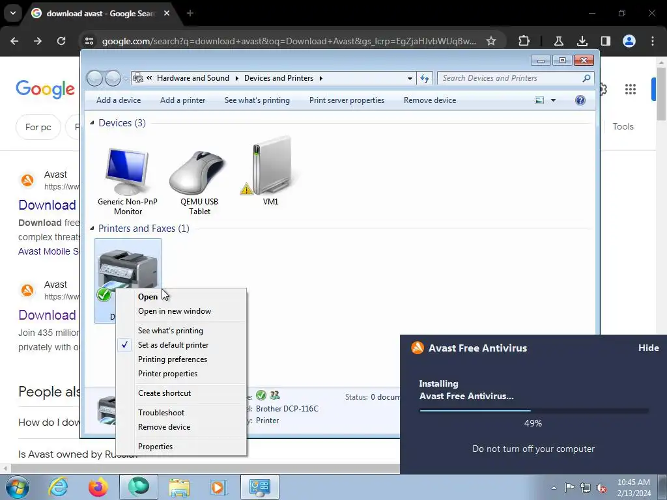Open Google search Tools
This screenshot has width=667, height=500.
623,127
